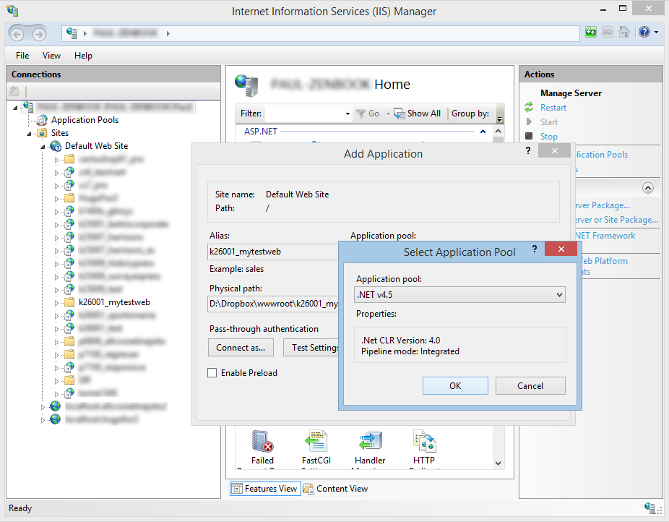Collapse the server root node in Connections

(15, 108)
